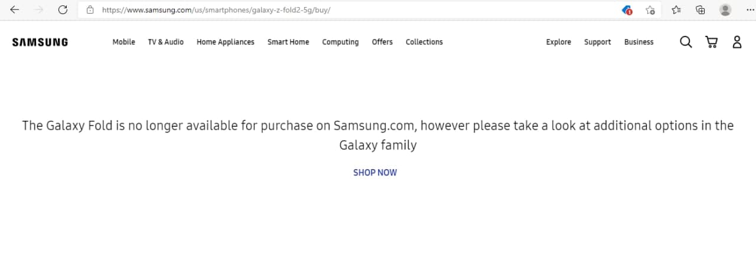Screen dimensions: 756x254
Task: View the shopping cart icon
Action: click(x=712, y=42)
